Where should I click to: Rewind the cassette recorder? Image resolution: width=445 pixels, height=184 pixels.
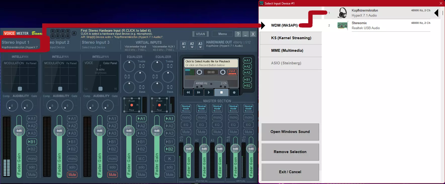(188, 93)
